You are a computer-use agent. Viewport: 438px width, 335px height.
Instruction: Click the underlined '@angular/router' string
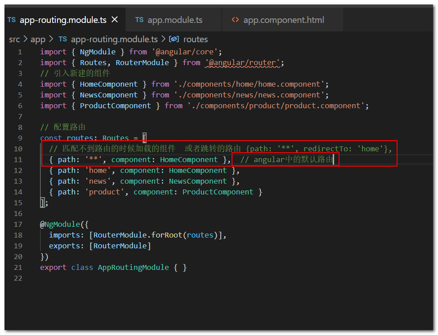click(x=242, y=62)
